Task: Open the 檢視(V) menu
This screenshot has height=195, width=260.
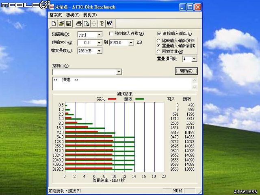Action: 73,15
